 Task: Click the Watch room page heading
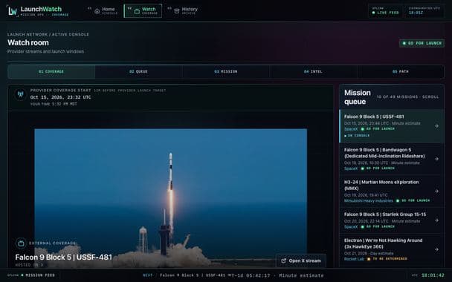coord(28,43)
